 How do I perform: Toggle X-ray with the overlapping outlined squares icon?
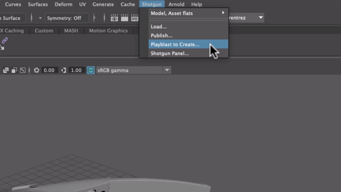pyautogui.click(x=6, y=70)
